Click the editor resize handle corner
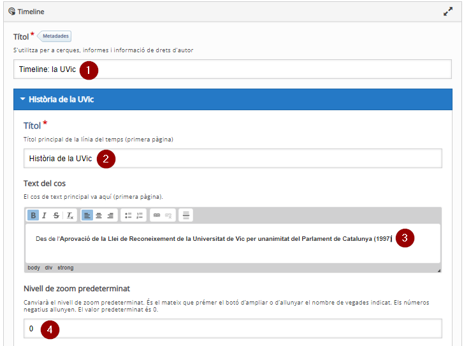The image size is (471, 346). coord(439,270)
